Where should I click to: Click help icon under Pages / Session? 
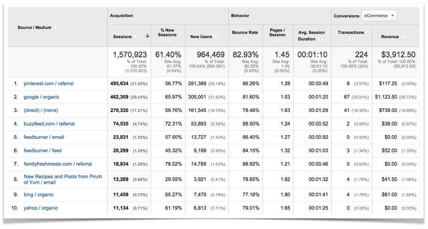coord(277,41)
